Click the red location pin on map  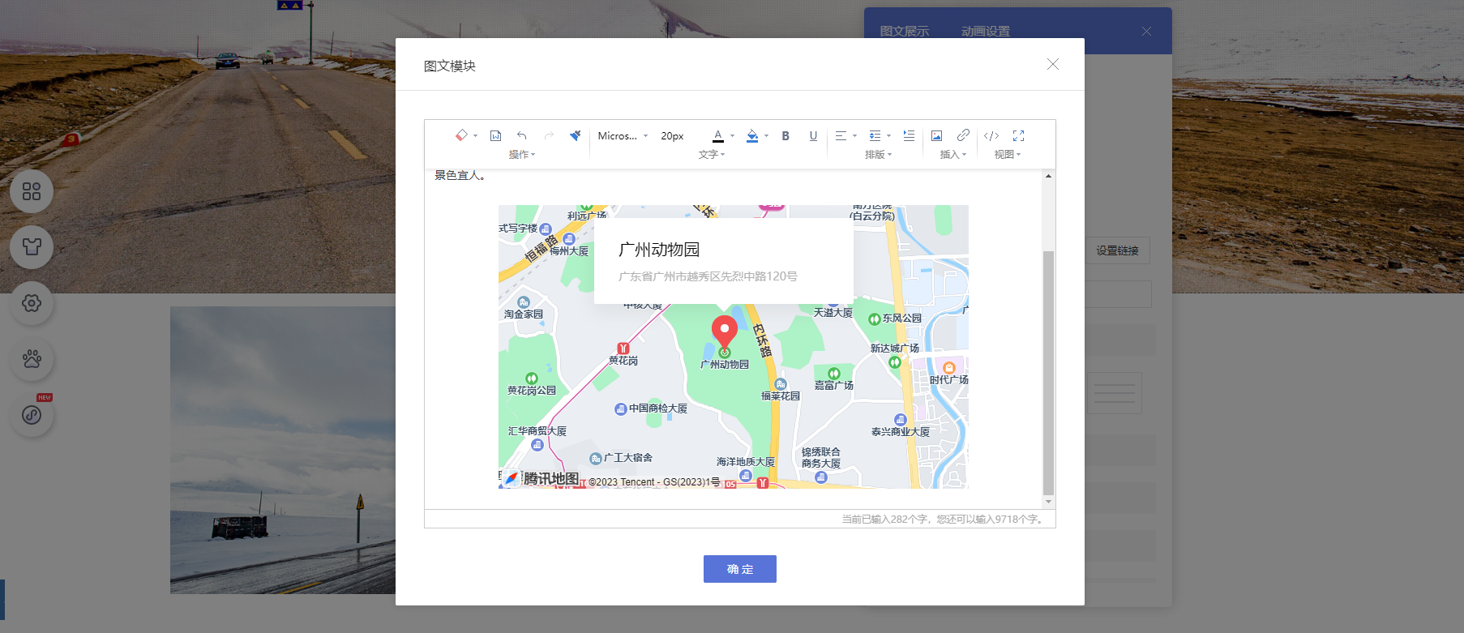[x=724, y=331]
